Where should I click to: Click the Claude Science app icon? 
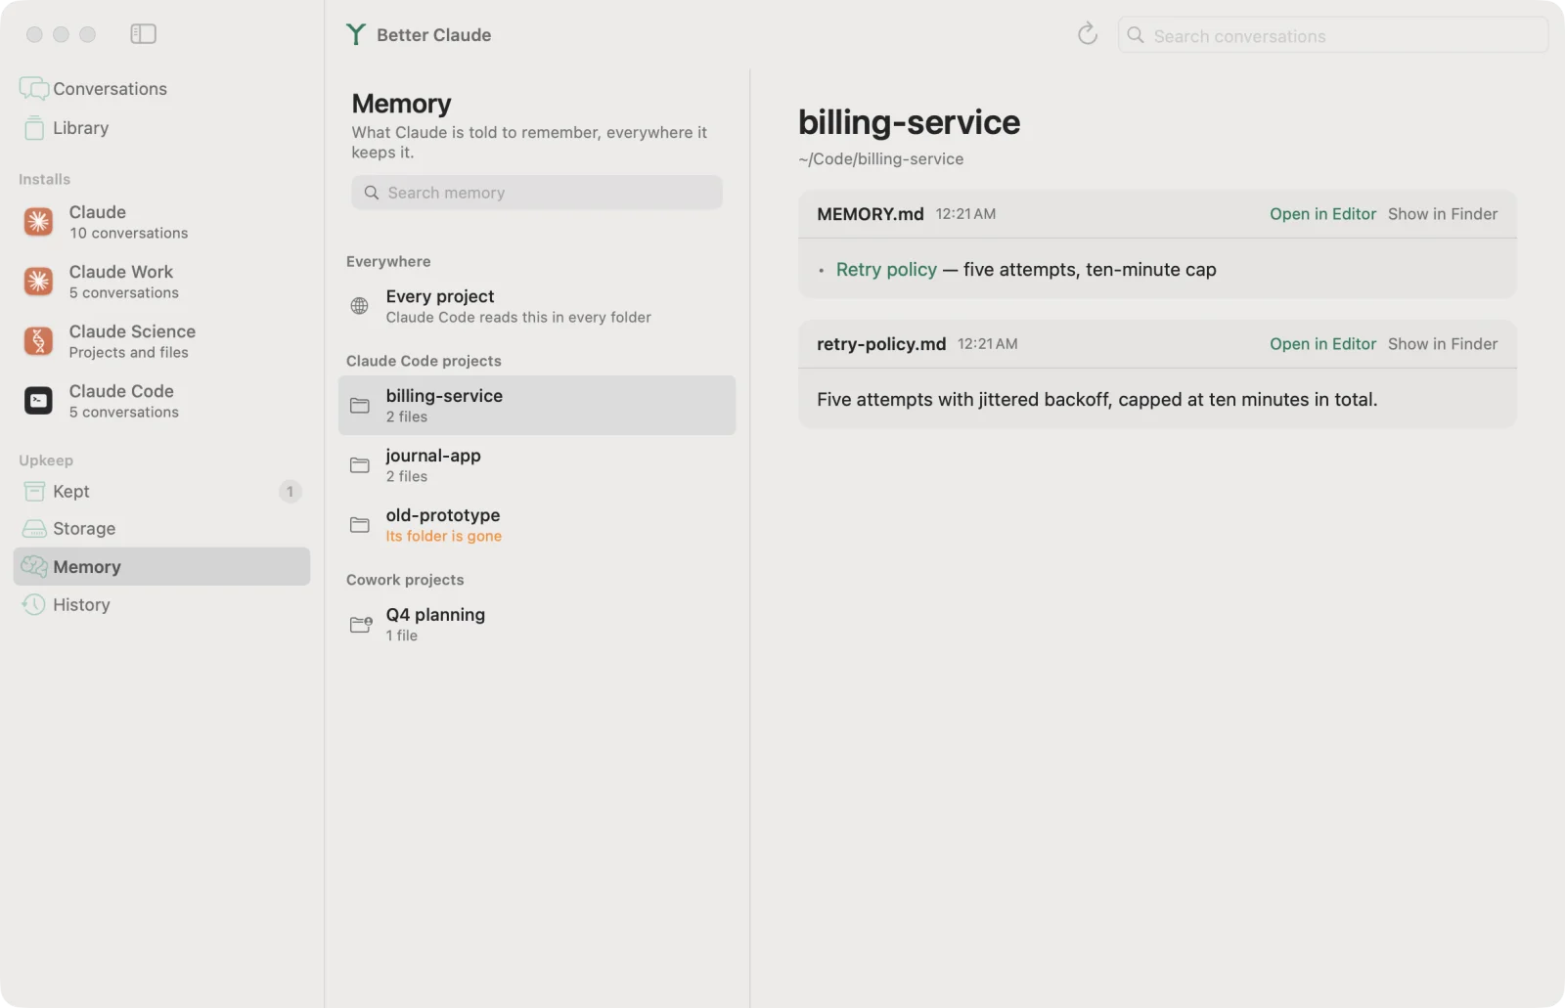(38, 341)
